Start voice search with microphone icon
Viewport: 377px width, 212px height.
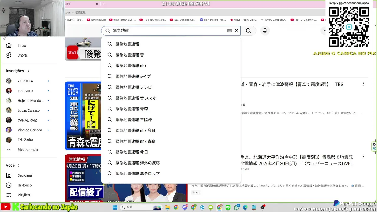(265, 31)
